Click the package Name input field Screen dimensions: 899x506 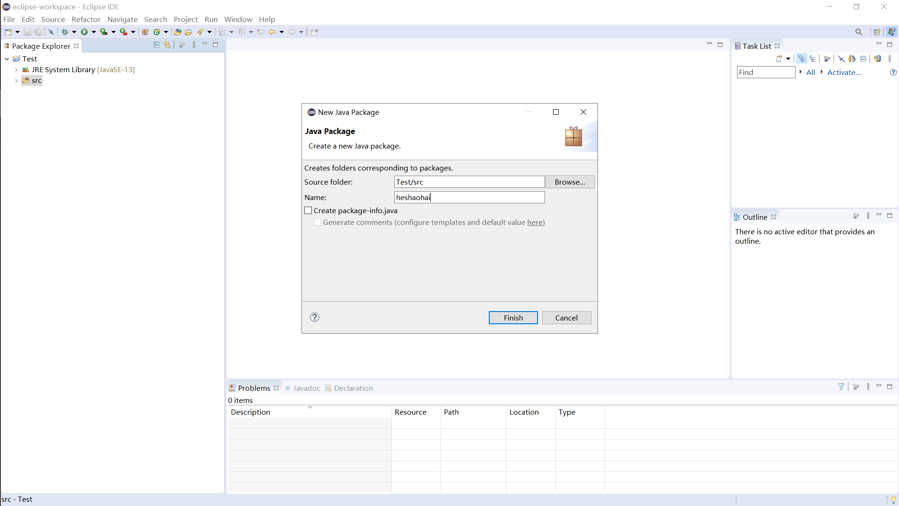point(469,197)
